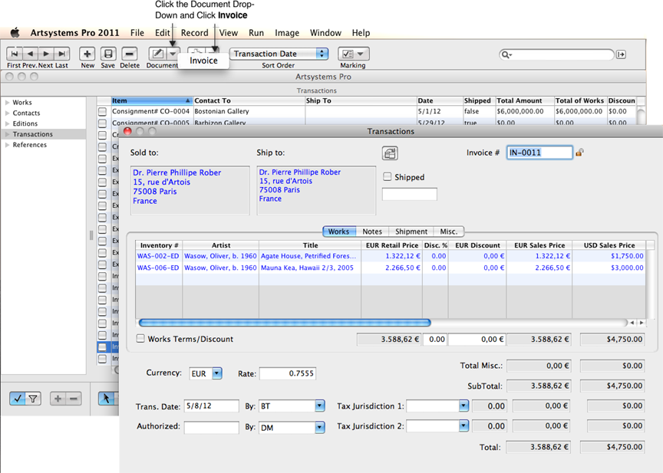Sort the list by Contact To column

pos(249,100)
